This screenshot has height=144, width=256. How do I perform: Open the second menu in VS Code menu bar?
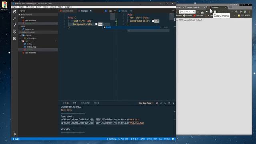(21, 7)
